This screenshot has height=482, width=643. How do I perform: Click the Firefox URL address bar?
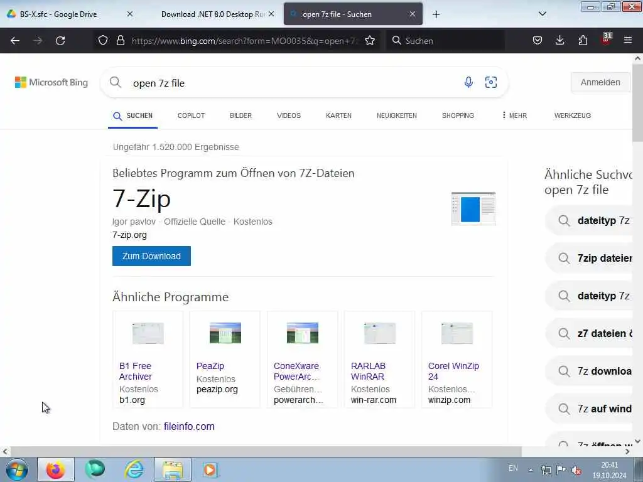click(246, 41)
